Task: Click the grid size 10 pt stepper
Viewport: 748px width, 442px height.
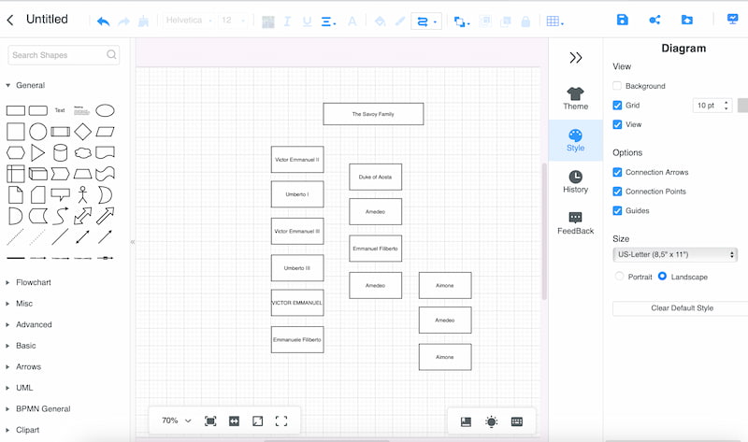Action: (x=726, y=106)
